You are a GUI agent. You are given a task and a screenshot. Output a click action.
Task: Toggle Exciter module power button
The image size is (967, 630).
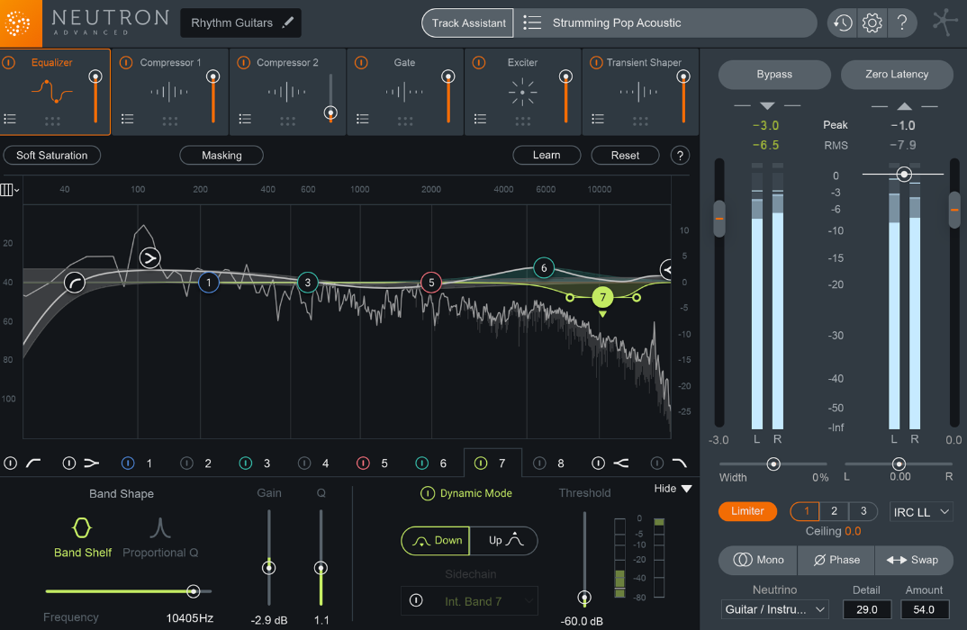click(x=479, y=62)
